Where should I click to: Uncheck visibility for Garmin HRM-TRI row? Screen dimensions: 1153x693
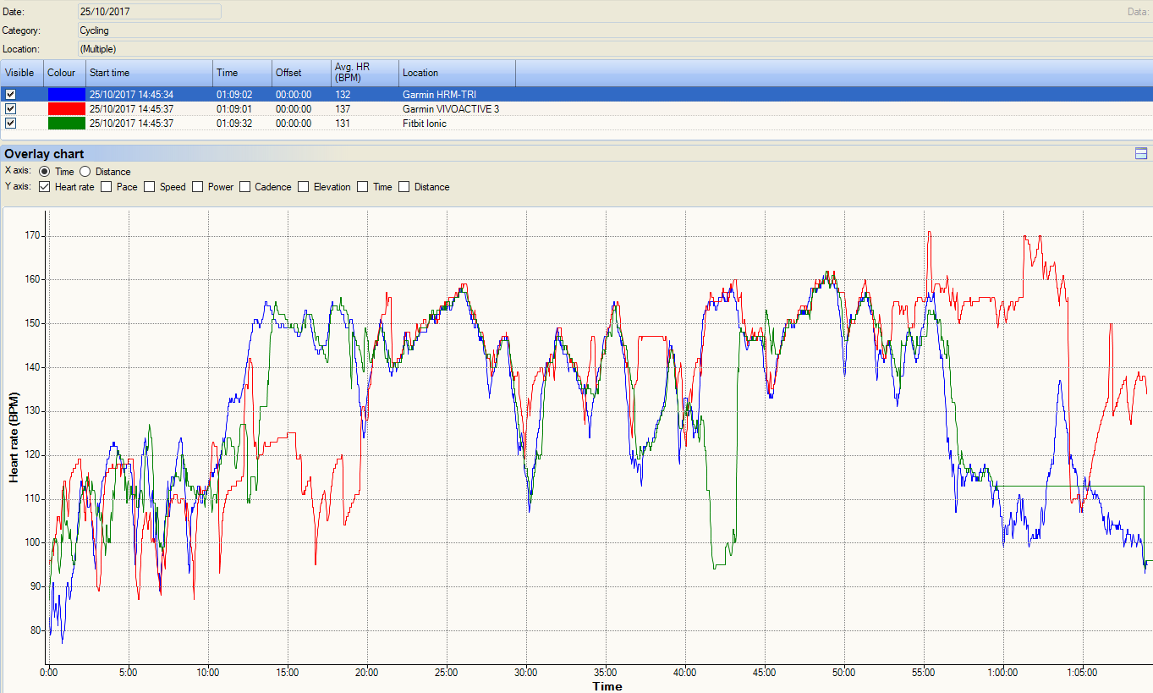[x=11, y=94]
